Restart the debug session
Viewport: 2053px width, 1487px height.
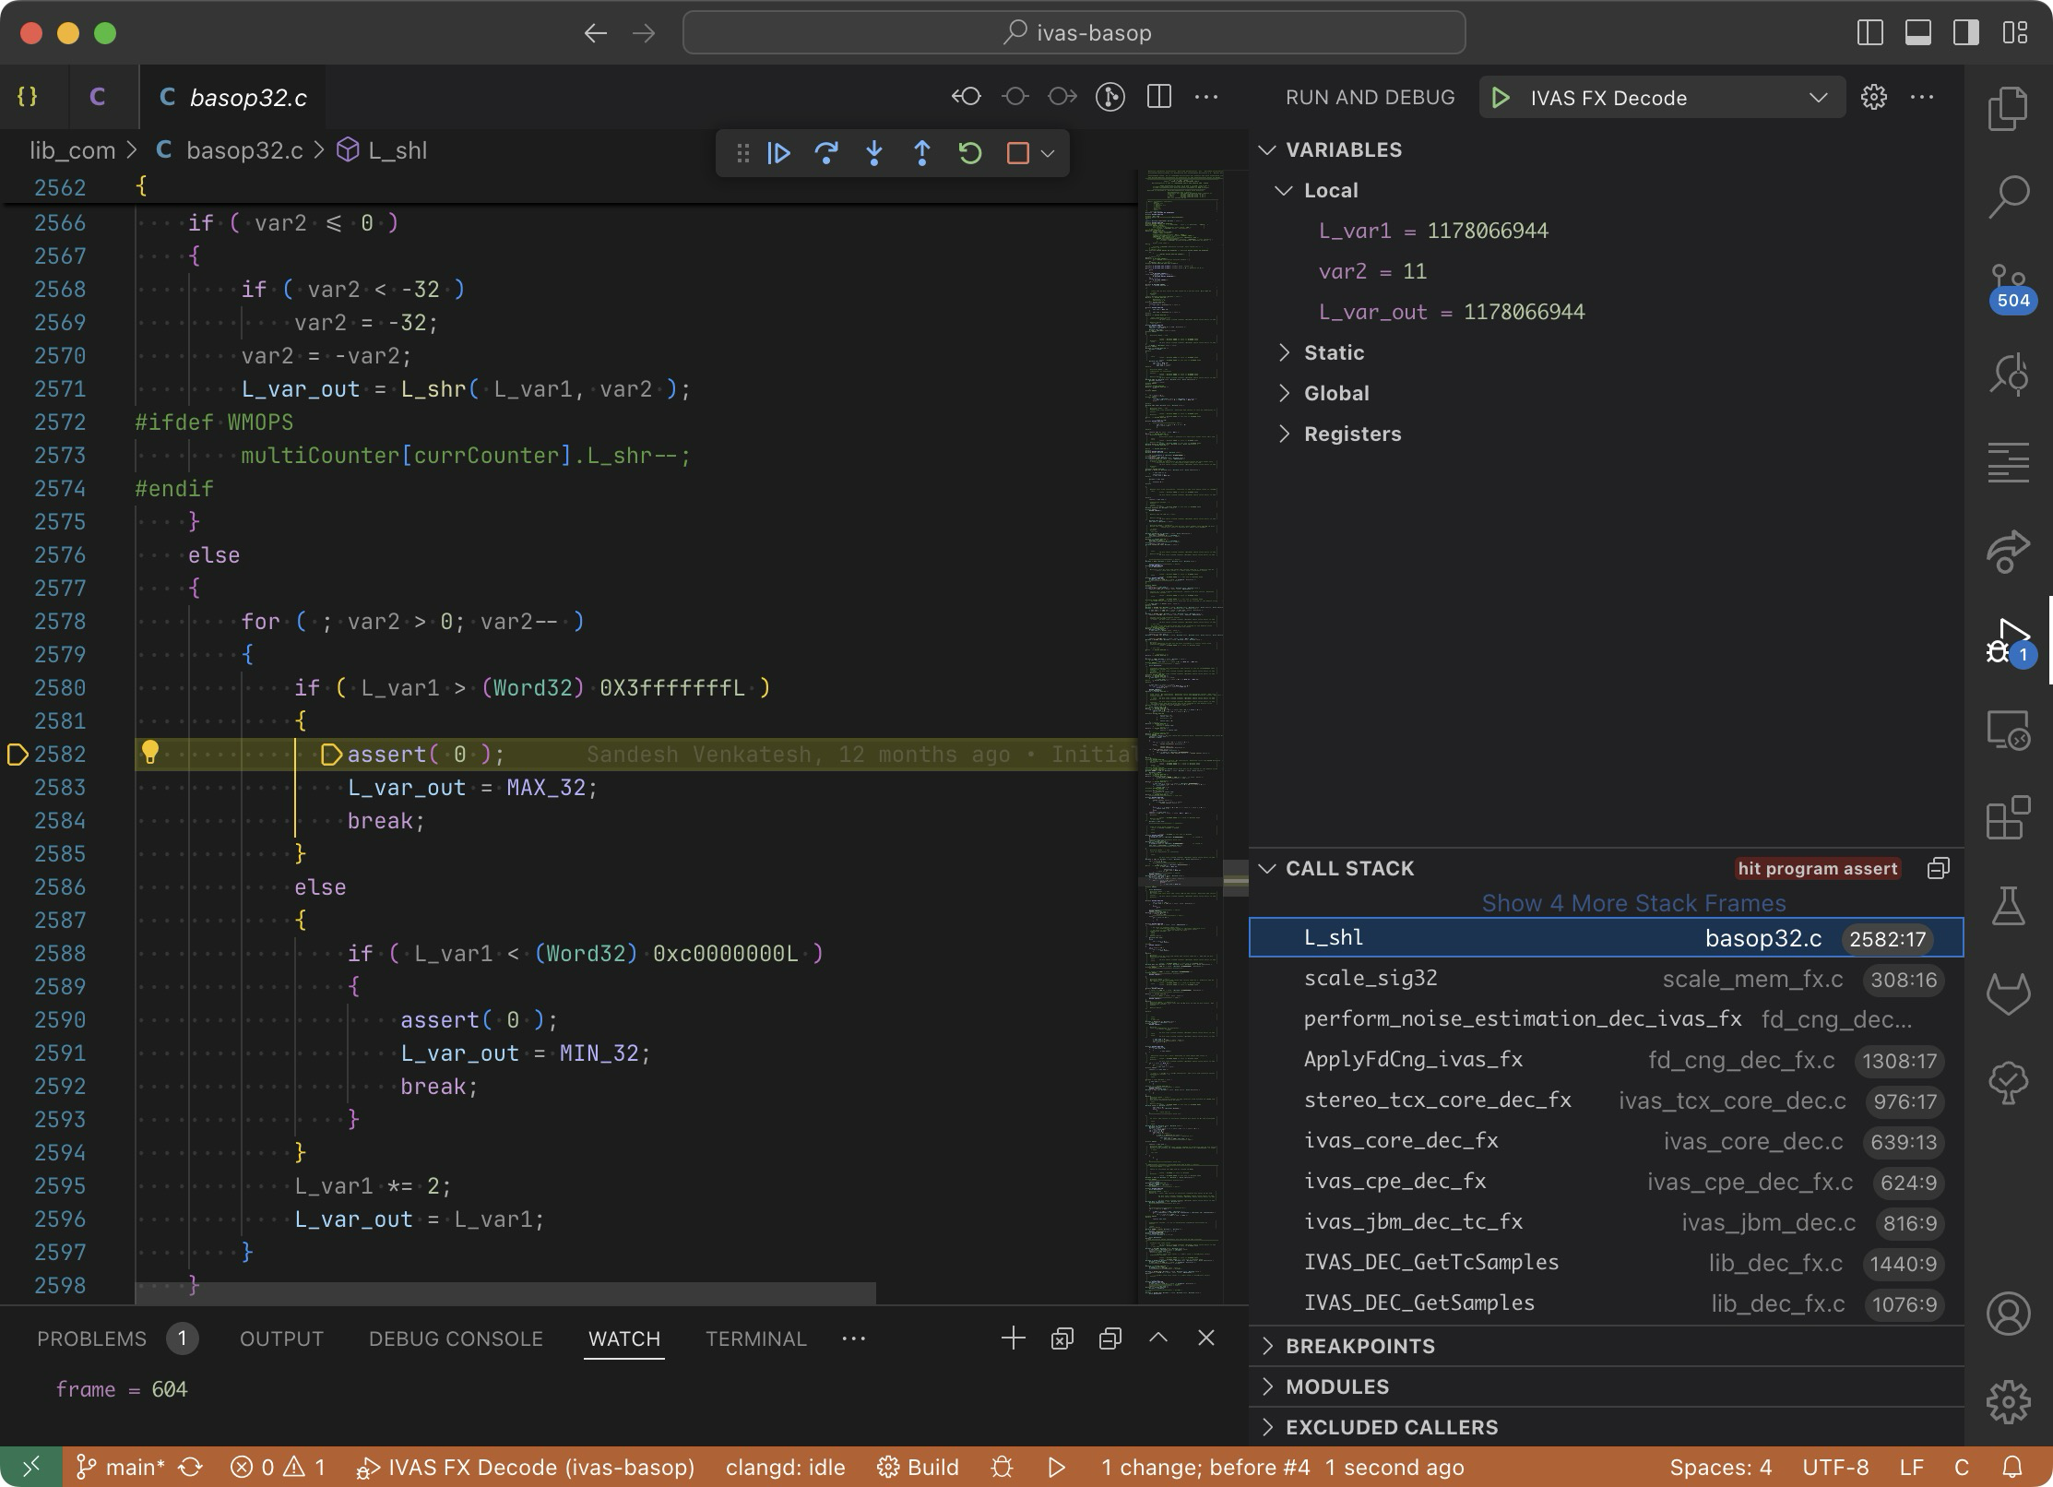click(970, 153)
